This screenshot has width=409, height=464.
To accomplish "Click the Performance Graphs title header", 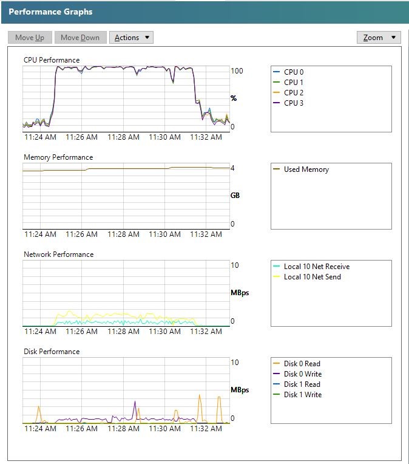I will point(50,12).
